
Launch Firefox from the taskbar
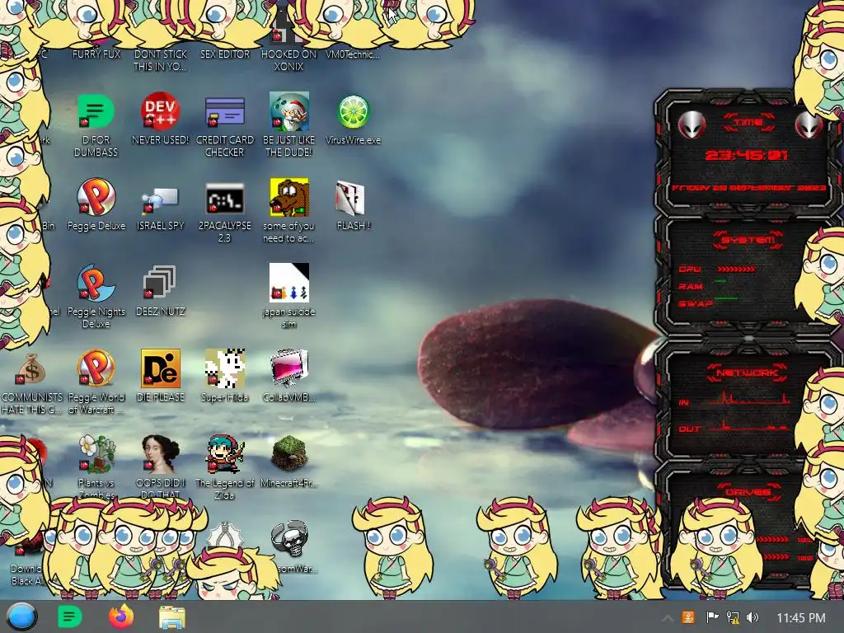[x=121, y=617]
